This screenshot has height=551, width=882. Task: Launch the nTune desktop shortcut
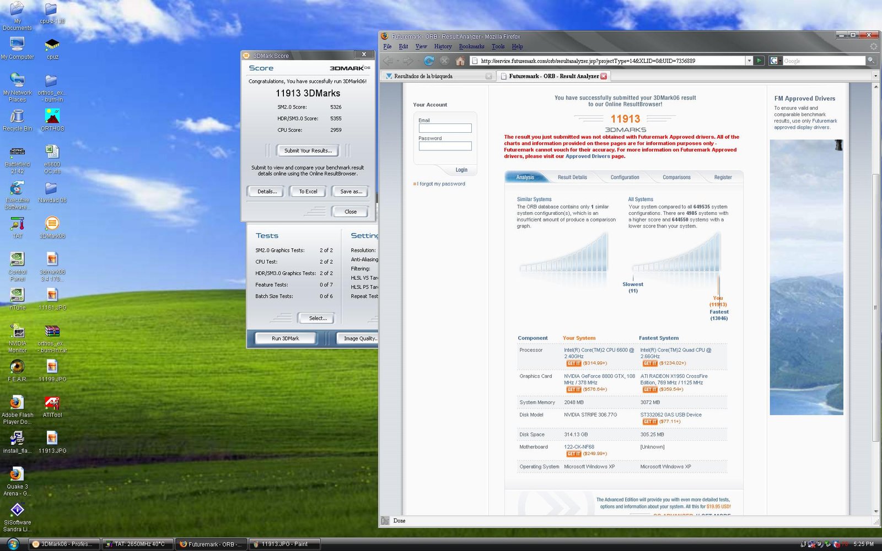(x=17, y=299)
